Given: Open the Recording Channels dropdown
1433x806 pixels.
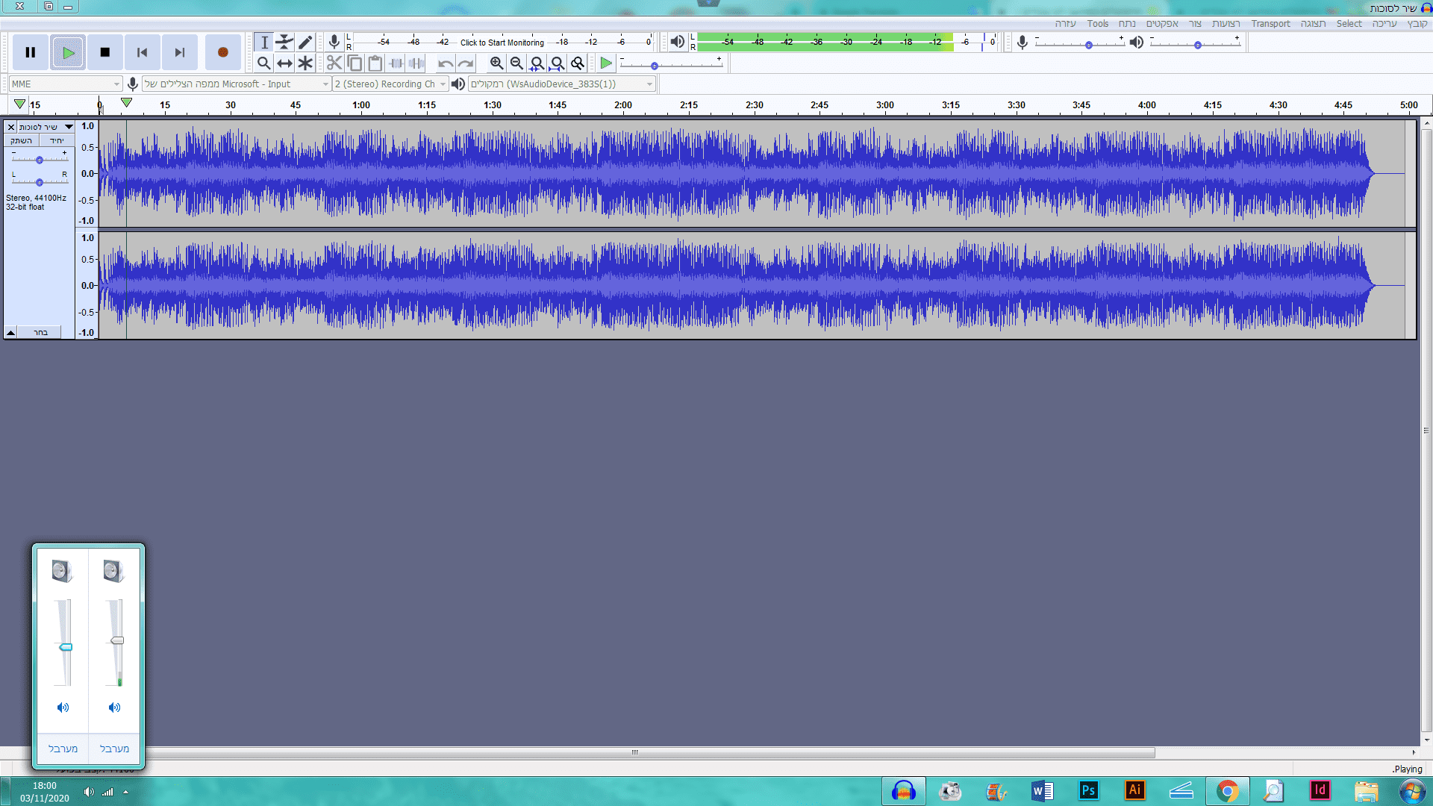Looking at the screenshot, I should 390,84.
